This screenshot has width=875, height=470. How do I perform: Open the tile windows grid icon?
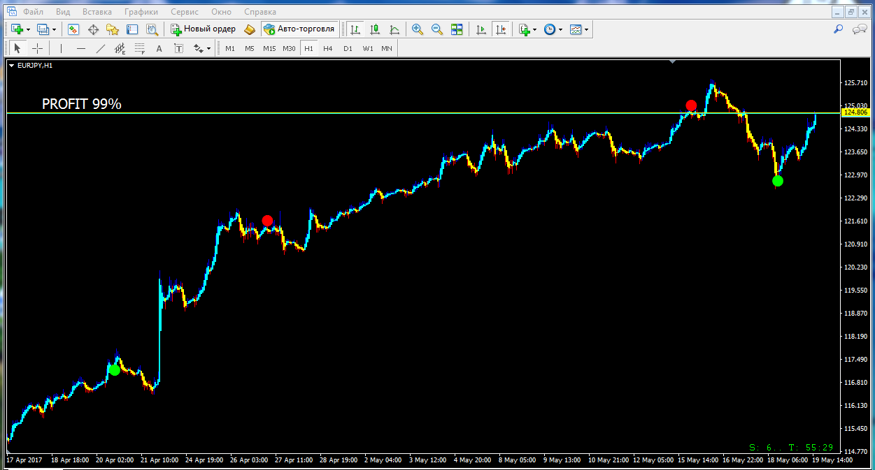point(457,29)
